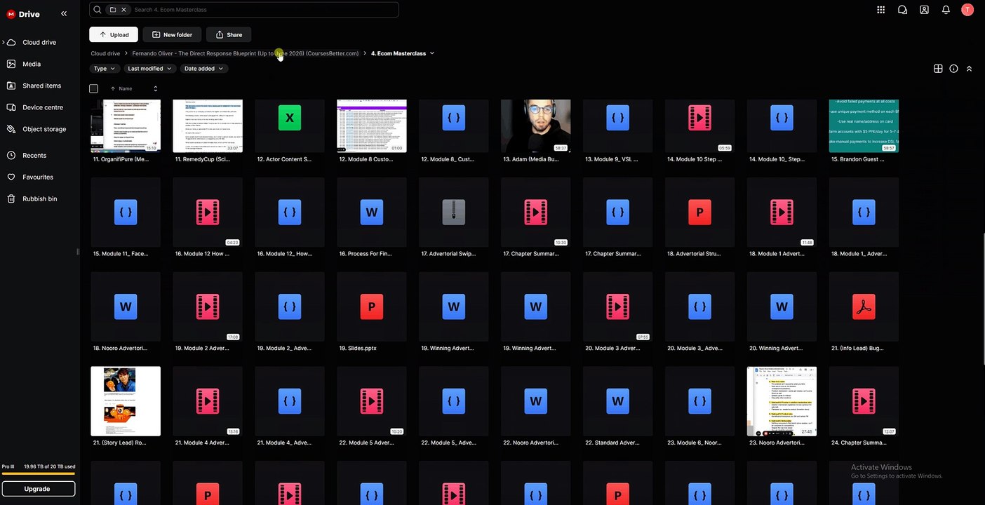Viewport: 985px width, 505px height.
Task: Create a New folder
Action: 172,34
